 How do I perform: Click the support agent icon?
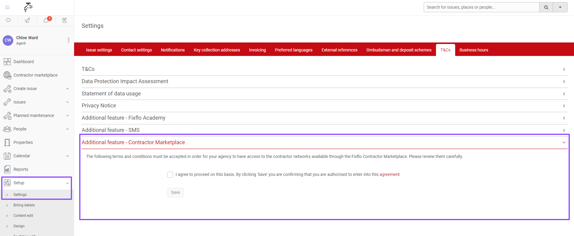(65, 20)
